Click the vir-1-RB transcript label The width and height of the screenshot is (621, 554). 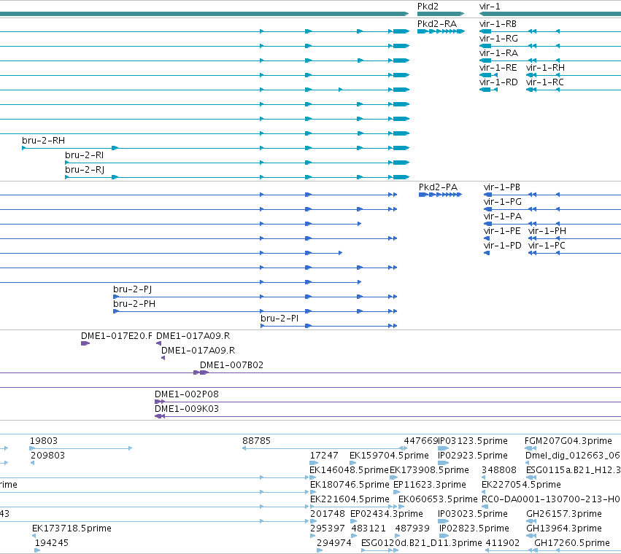click(498, 24)
